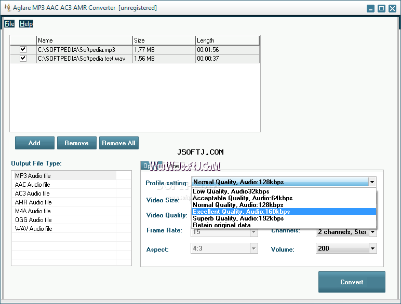
Task: Choose Retain original data profile
Action: point(284,225)
